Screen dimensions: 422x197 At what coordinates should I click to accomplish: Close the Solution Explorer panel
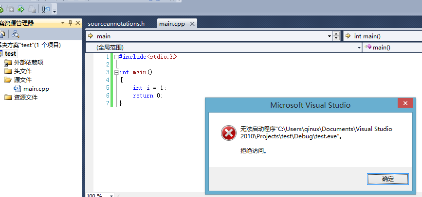tap(78, 23)
